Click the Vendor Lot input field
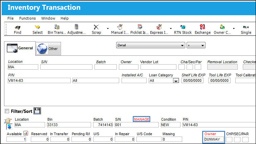256x144 pixels. (158, 67)
